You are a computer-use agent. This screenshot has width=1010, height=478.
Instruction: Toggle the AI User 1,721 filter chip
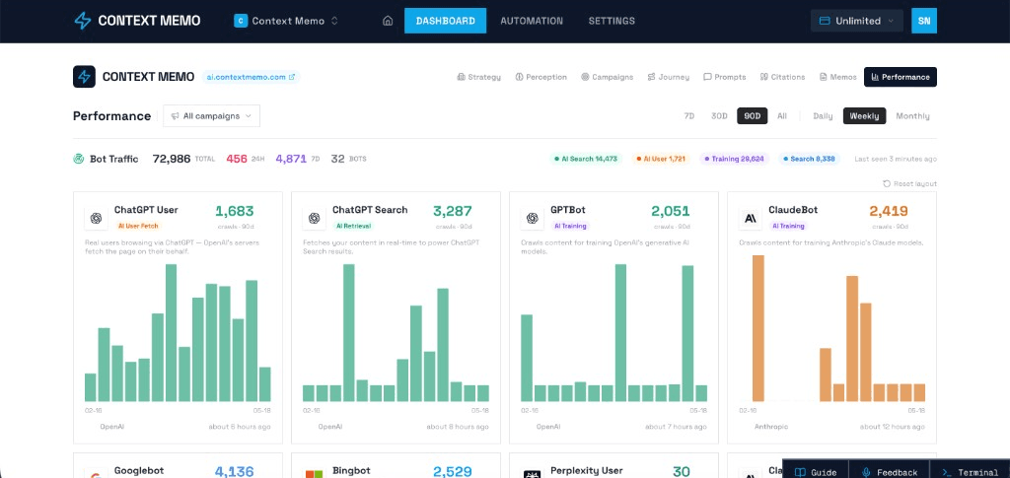click(x=661, y=159)
